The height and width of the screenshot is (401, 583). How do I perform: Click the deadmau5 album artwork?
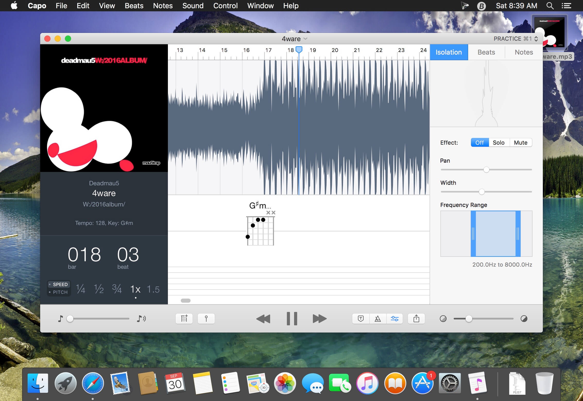[x=104, y=108]
